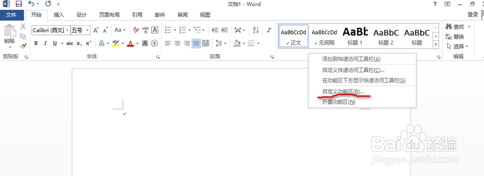Click the Cut scissors icon
The image size is (484, 176).
(x=23, y=27)
